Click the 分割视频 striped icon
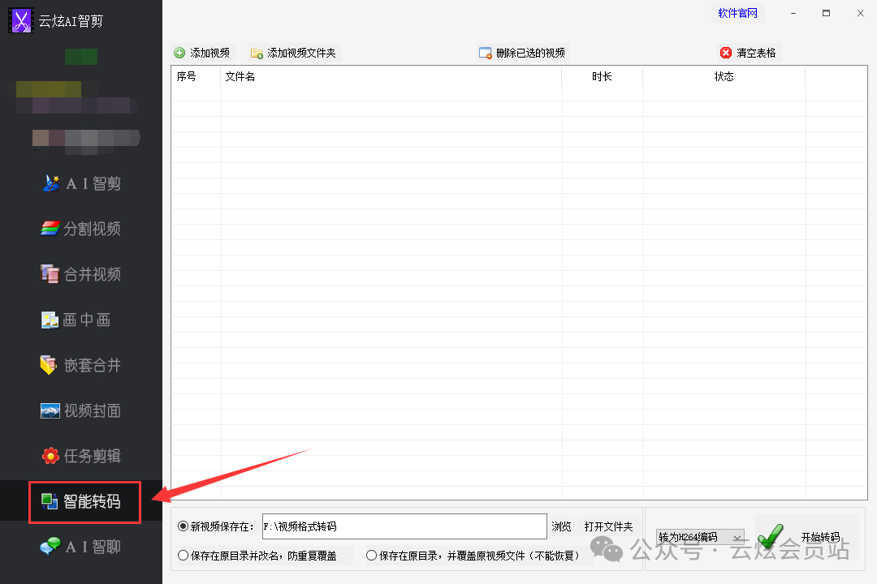 click(50, 229)
